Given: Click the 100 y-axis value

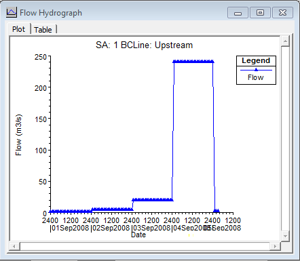Looking at the screenshot, I should (41, 150).
